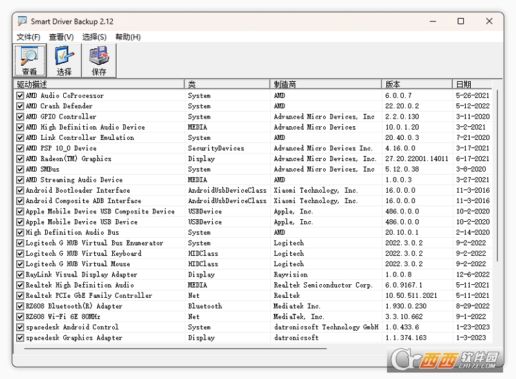Click the vertical scrollbar of driver list
The image size is (516, 379).
(497, 175)
